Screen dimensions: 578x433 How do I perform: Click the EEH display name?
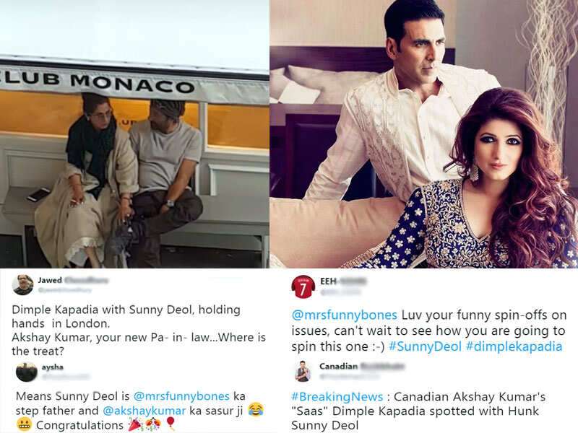pyautogui.click(x=329, y=281)
